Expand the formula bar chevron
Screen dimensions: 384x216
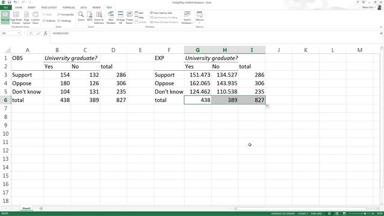381,34
